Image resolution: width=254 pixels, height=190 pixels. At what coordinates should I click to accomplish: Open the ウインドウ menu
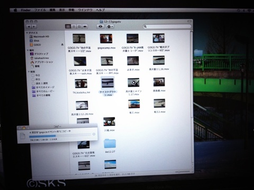pyautogui.click(x=85, y=10)
